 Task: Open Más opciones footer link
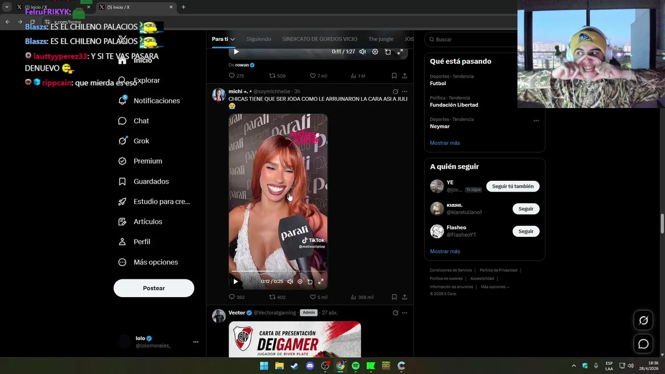tap(495, 287)
